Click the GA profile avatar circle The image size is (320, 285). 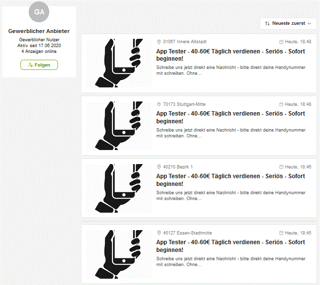[x=39, y=12]
